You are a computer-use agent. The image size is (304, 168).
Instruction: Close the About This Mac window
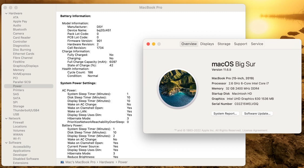[148, 44]
